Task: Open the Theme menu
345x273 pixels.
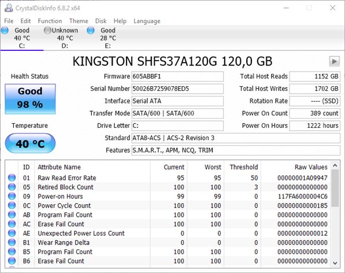Action: pyautogui.click(x=79, y=21)
